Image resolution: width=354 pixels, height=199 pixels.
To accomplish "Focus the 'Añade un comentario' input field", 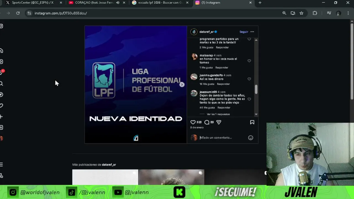I will point(222,138).
